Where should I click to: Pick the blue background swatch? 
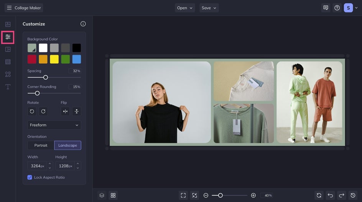(x=77, y=59)
